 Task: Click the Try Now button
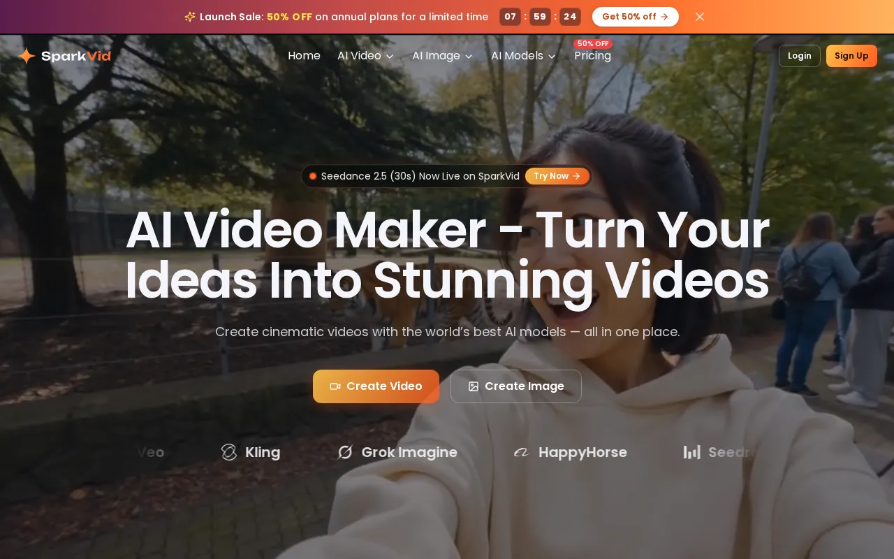click(x=557, y=176)
